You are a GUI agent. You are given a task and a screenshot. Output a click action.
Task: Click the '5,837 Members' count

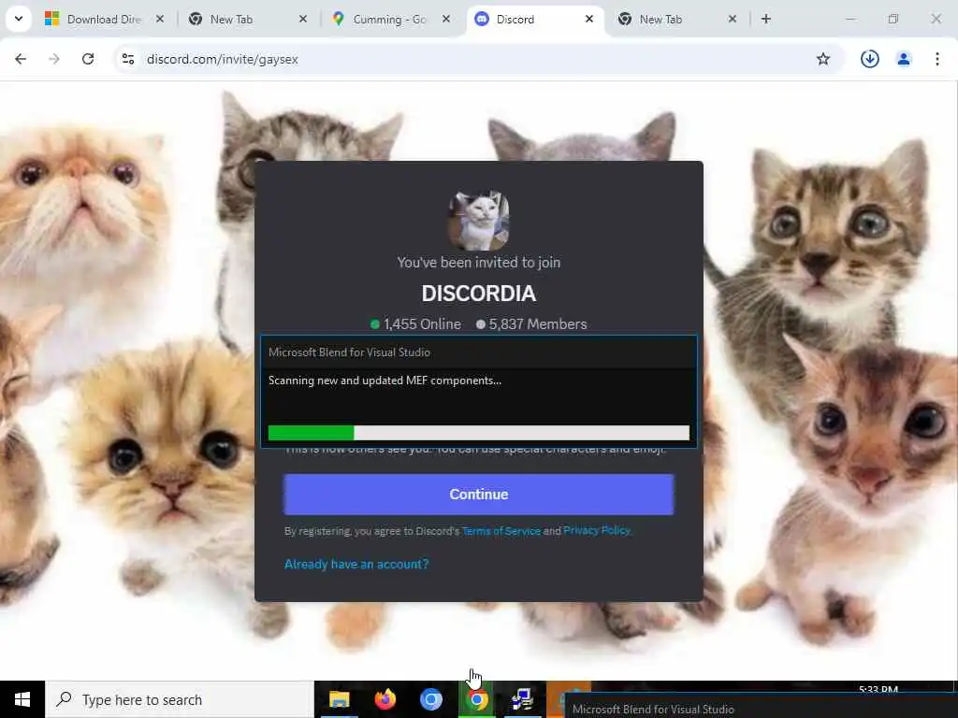(x=531, y=324)
